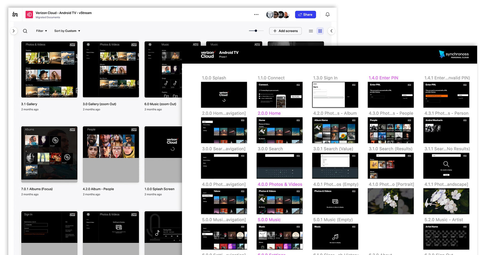Expand the left sidebar chevron

14,31
